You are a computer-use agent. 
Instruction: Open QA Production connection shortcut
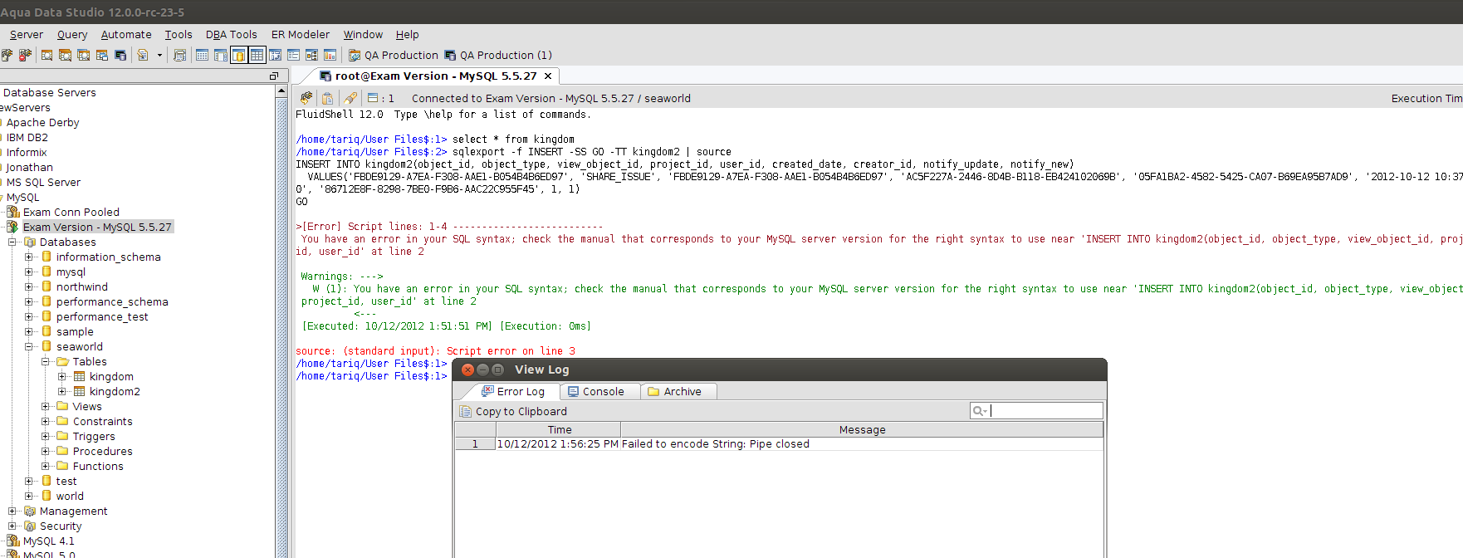point(393,55)
